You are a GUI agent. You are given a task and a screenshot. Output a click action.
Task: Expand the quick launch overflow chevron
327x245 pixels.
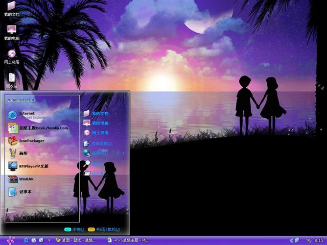(49, 240)
